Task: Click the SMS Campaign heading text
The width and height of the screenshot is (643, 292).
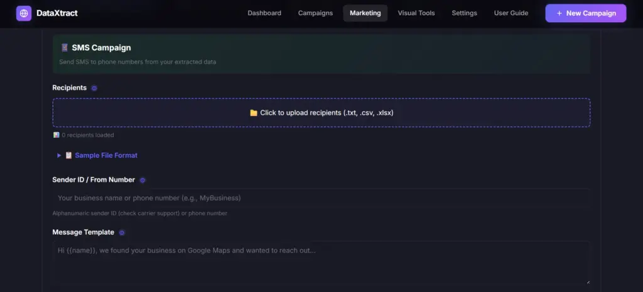Action: (x=101, y=48)
